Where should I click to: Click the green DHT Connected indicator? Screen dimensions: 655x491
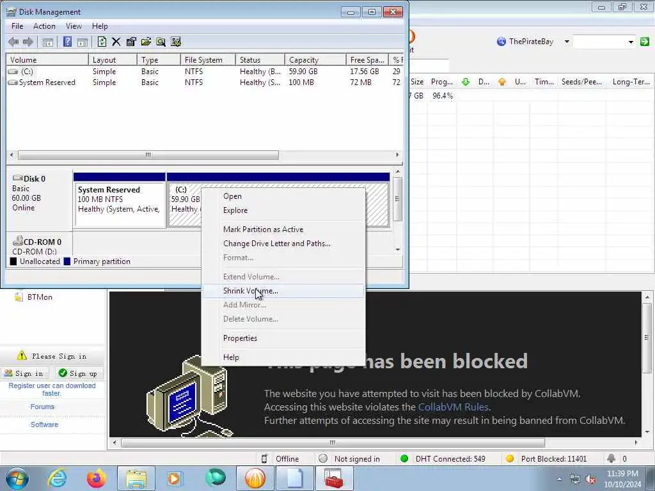tap(404, 459)
